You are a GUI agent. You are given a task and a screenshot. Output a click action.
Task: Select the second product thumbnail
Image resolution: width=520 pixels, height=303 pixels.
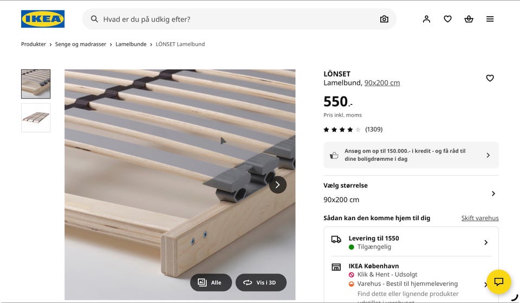[x=36, y=117]
